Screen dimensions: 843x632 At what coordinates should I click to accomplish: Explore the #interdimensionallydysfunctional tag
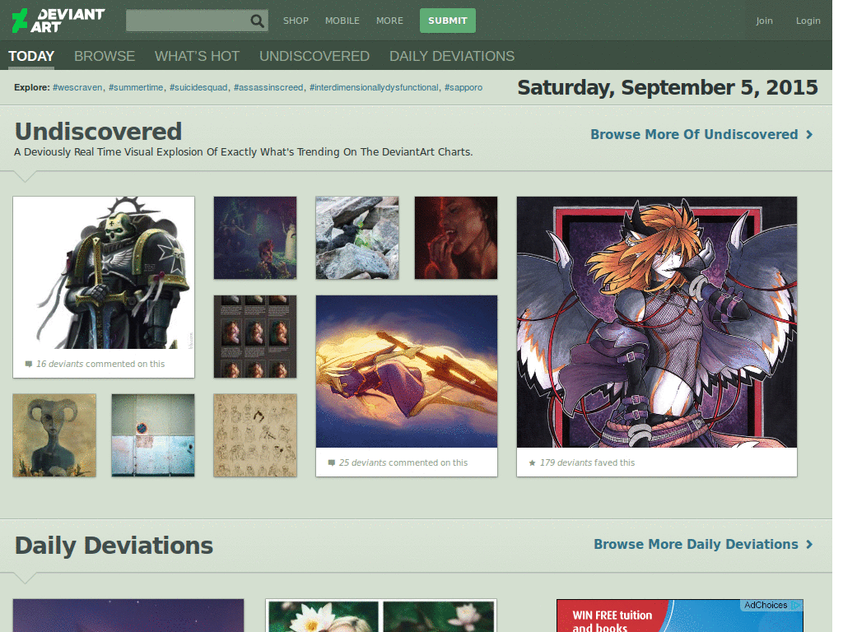374,87
